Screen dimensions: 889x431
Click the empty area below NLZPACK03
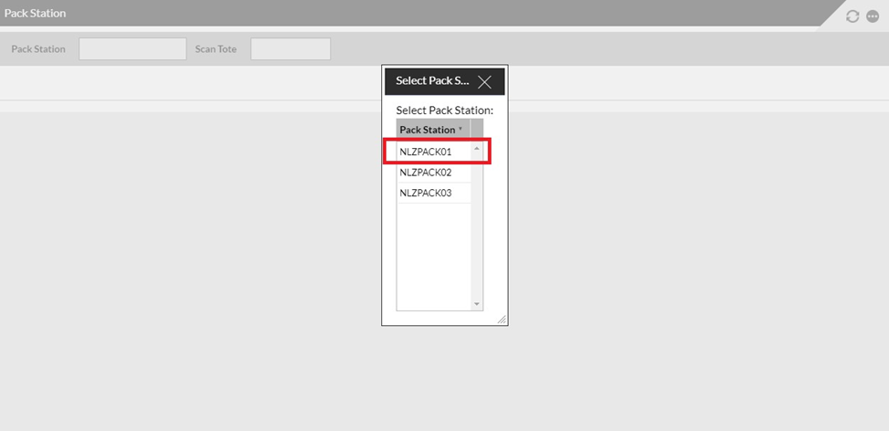tap(433, 256)
